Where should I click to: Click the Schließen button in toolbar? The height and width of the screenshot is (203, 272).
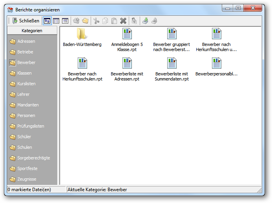point(26,21)
